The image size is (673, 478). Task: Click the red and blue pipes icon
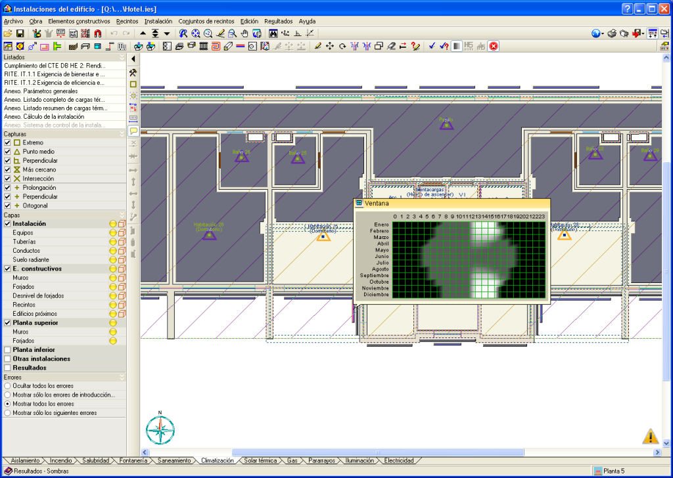241,47
